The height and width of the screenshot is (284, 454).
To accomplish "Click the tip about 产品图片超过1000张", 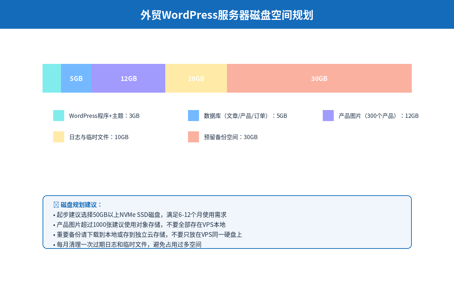I will [x=139, y=224].
